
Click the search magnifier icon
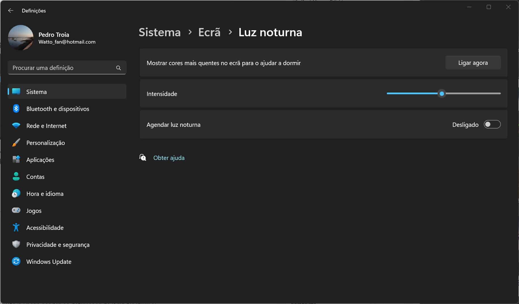click(x=118, y=68)
